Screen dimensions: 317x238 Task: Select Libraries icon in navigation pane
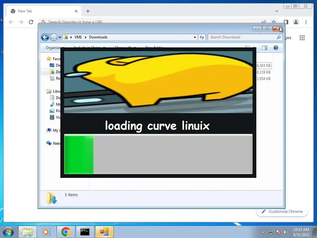coord(49,91)
